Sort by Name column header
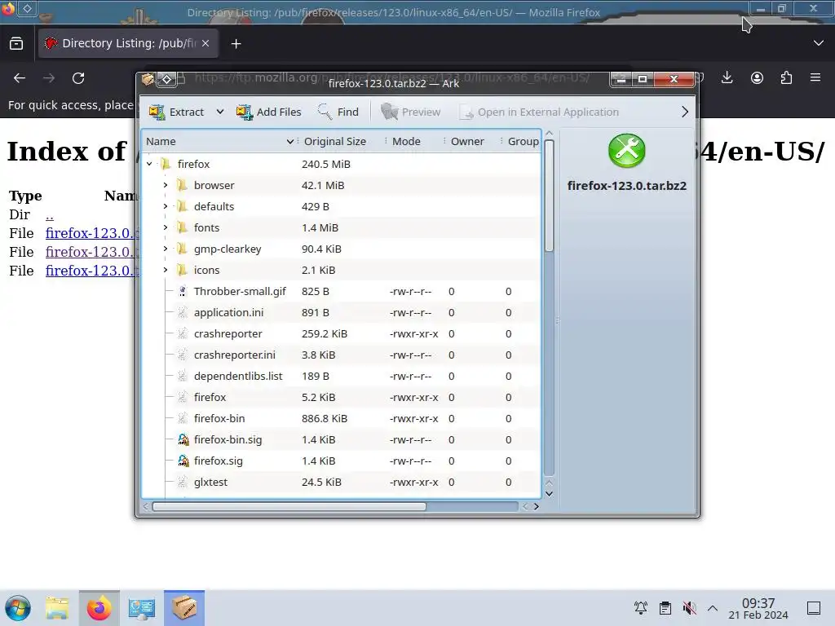The width and height of the screenshot is (835, 626). coord(219,141)
